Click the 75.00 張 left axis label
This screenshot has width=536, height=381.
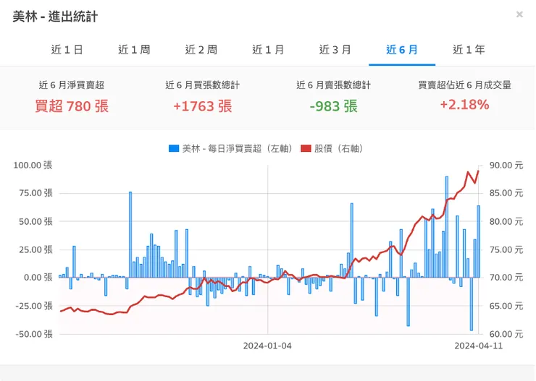(36, 193)
